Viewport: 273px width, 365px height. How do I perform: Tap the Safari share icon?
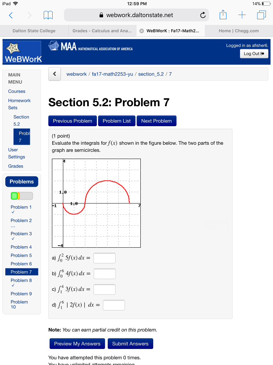coord(223,15)
